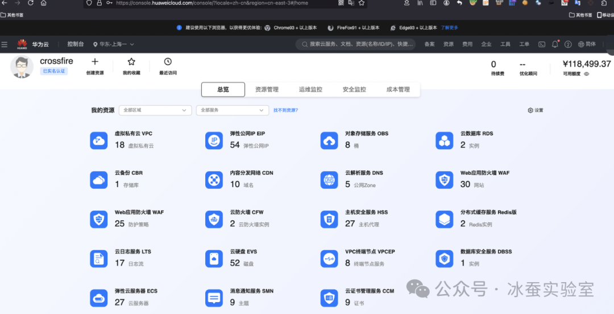
Task: Reload the page in the browser
Action: click(x=31, y=3)
